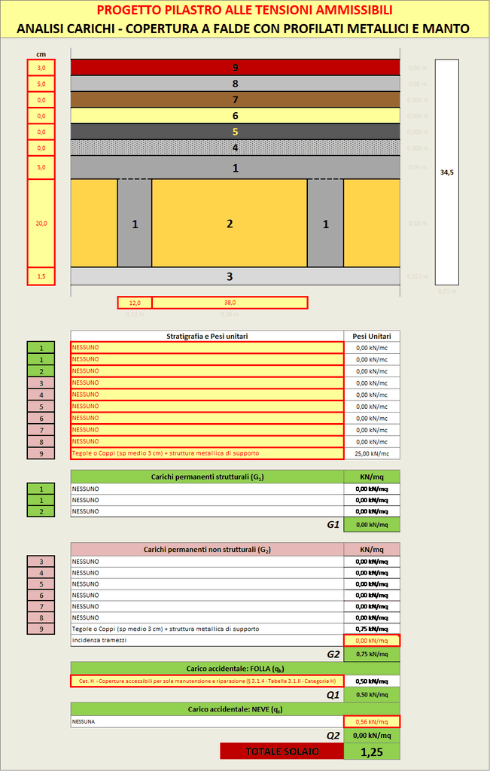Open the Cat. H load category dropdown
The image size is (490, 771).
pos(207,681)
